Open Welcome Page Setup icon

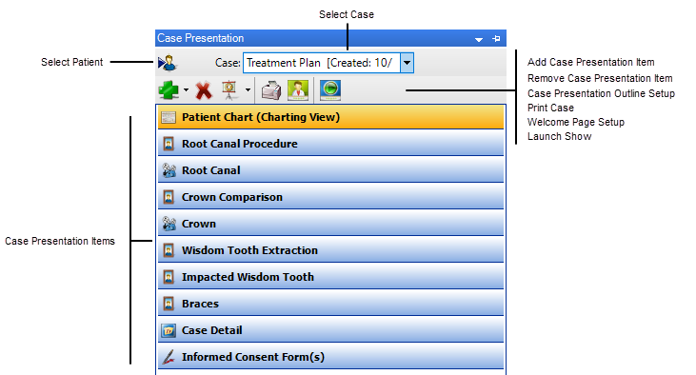298,90
